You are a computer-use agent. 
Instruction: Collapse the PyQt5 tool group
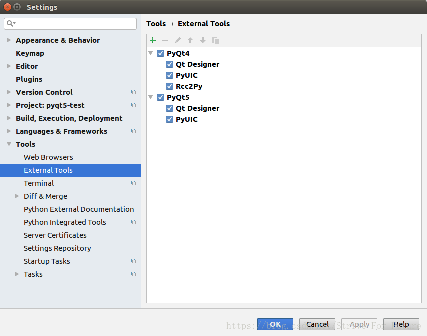151,97
